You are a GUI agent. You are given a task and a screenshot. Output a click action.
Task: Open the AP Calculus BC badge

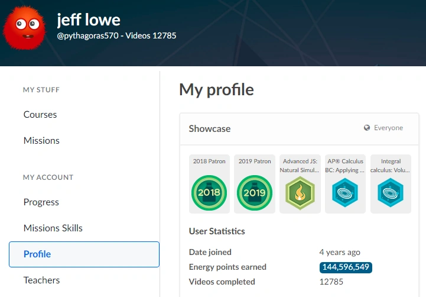[x=345, y=192]
